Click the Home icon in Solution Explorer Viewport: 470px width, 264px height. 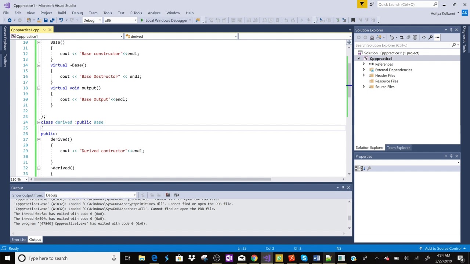click(x=372, y=37)
